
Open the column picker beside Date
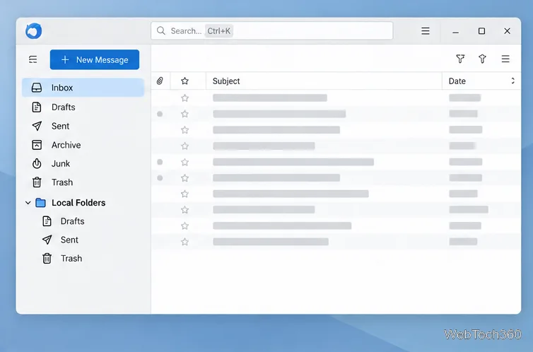point(513,81)
